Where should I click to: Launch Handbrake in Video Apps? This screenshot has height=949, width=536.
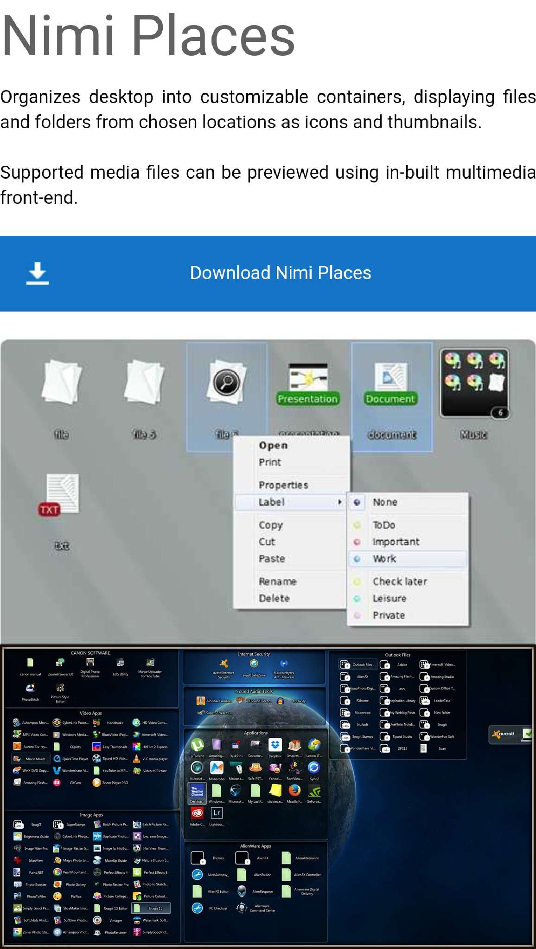(x=109, y=722)
